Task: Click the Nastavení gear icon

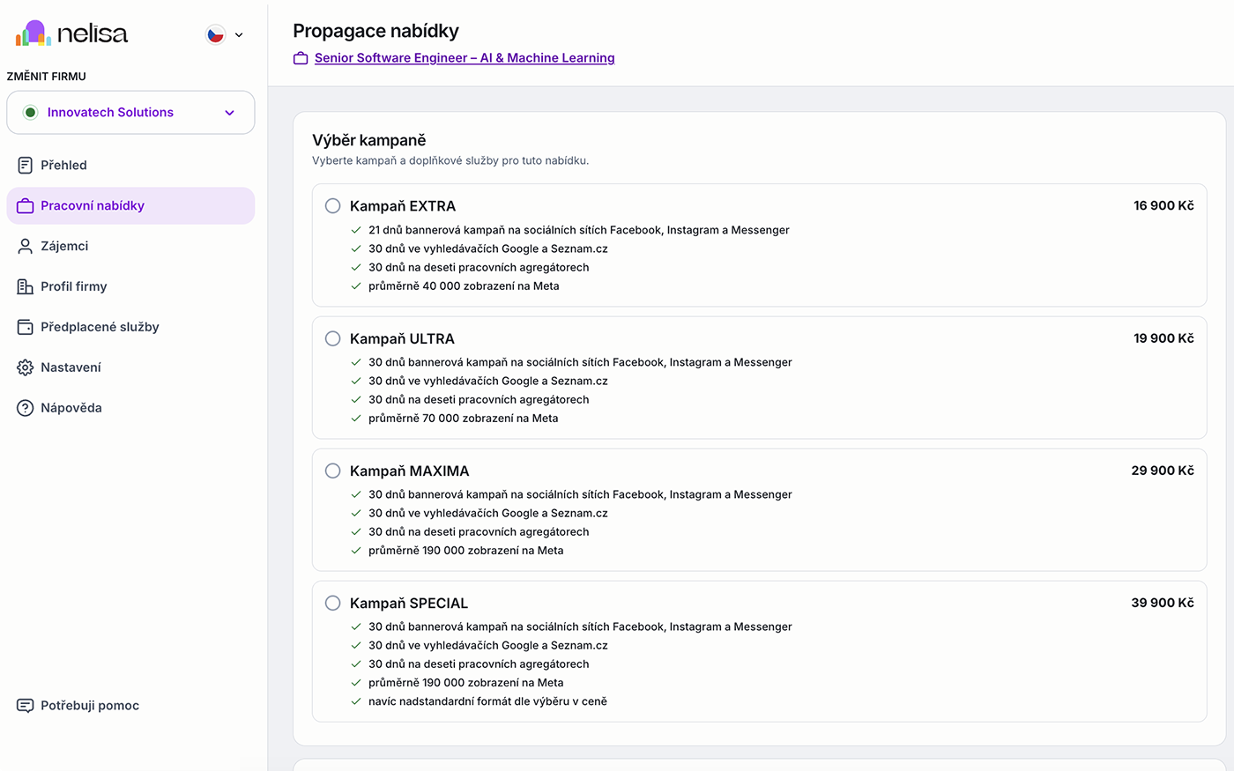Action: (26, 367)
